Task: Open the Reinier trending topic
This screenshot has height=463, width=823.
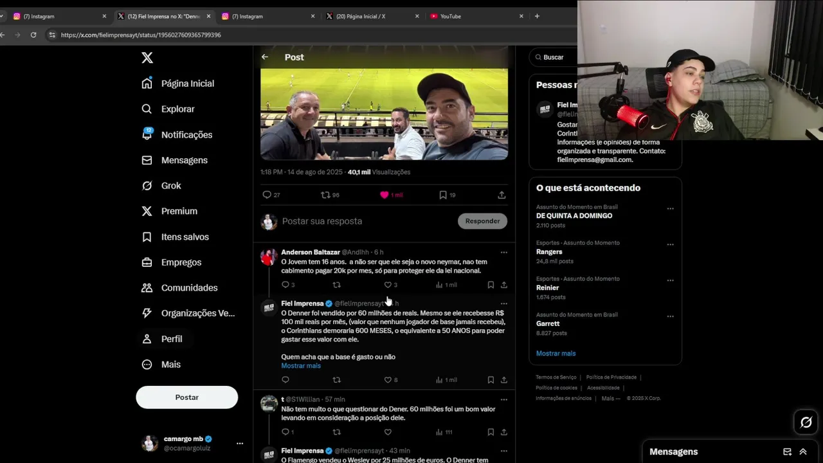Action: 547,288
